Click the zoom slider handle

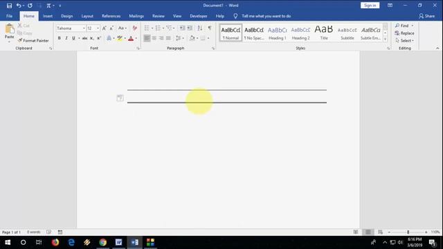coord(408,232)
